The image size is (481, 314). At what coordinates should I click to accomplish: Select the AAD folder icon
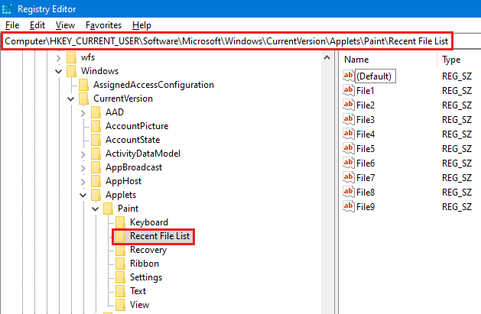click(x=96, y=112)
